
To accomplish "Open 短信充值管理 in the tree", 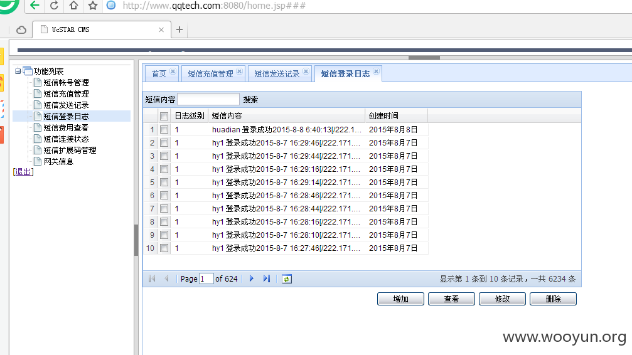I will [66, 94].
